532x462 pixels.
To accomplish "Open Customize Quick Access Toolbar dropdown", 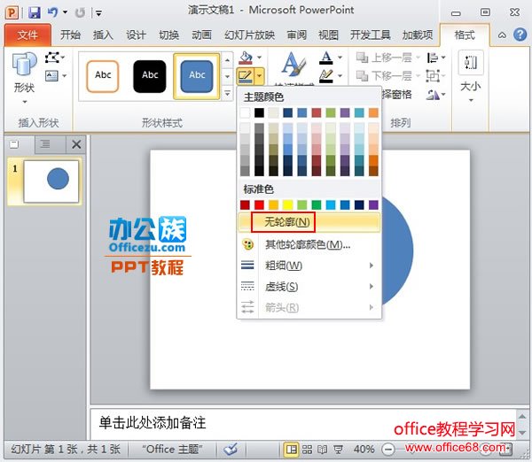I will (98, 13).
